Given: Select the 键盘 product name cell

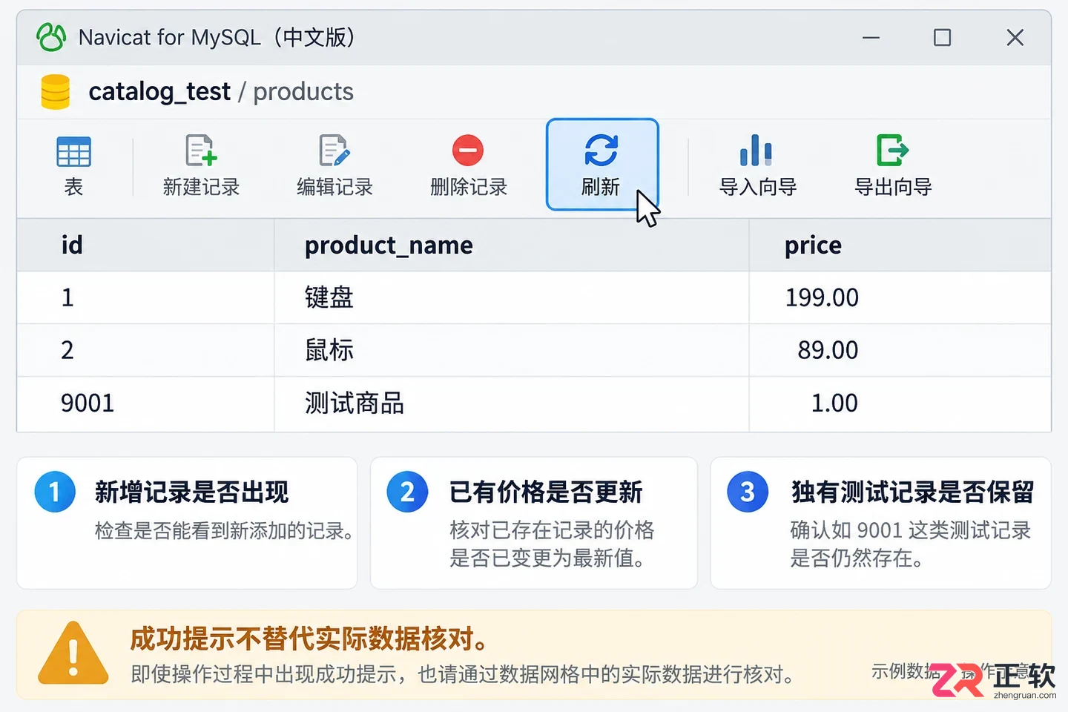Looking at the screenshot, I should 512,297.
